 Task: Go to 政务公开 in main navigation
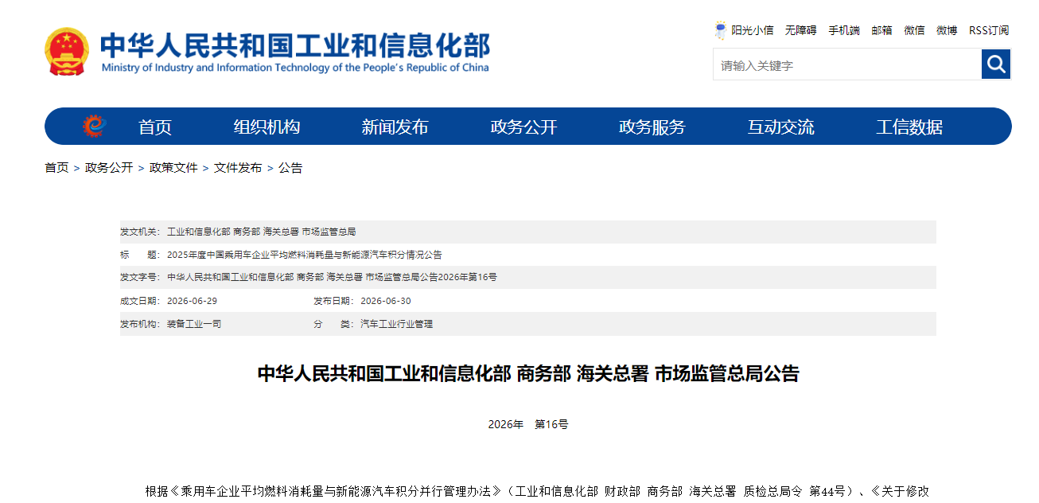[523, 127]
